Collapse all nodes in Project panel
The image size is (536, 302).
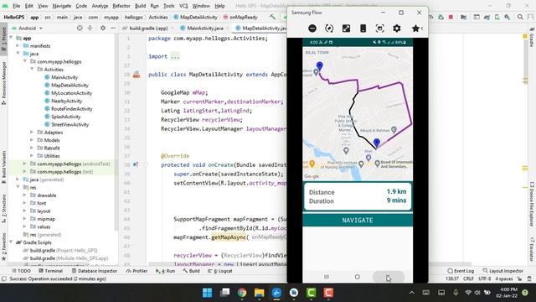pos(90,28)
